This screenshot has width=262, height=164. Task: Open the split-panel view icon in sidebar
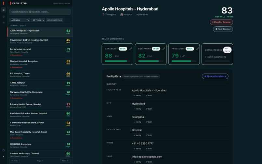pos(4,16)
